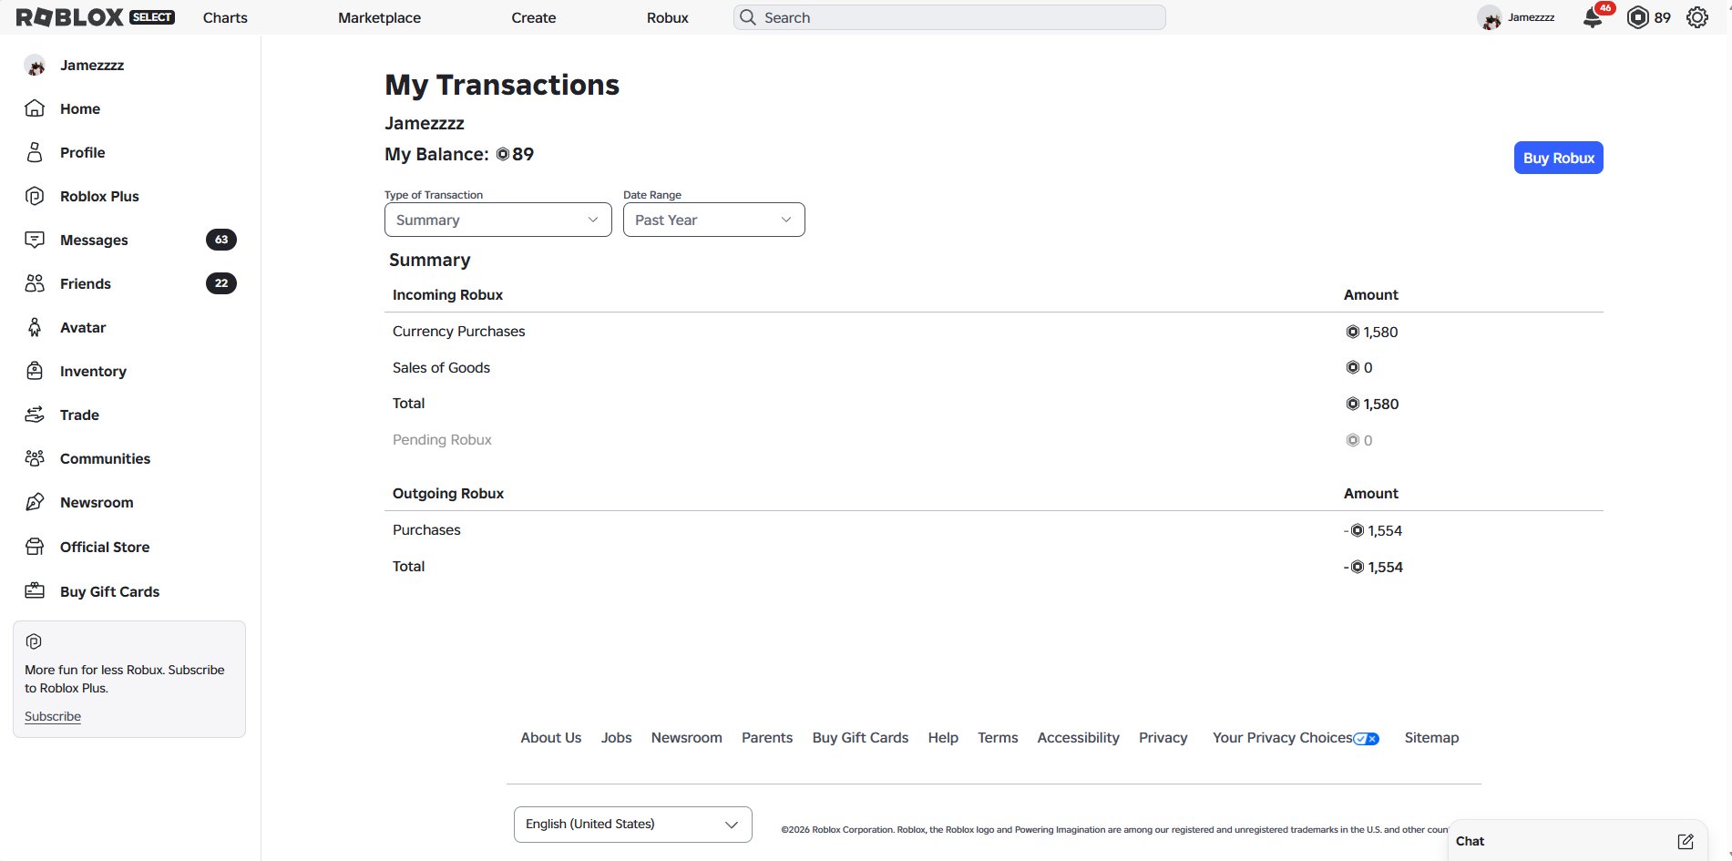Image resolution: width=1732 pixels, height=861 pixels.
Task: Click the Inventory backpack icon
Action: [x=35, y=371]
